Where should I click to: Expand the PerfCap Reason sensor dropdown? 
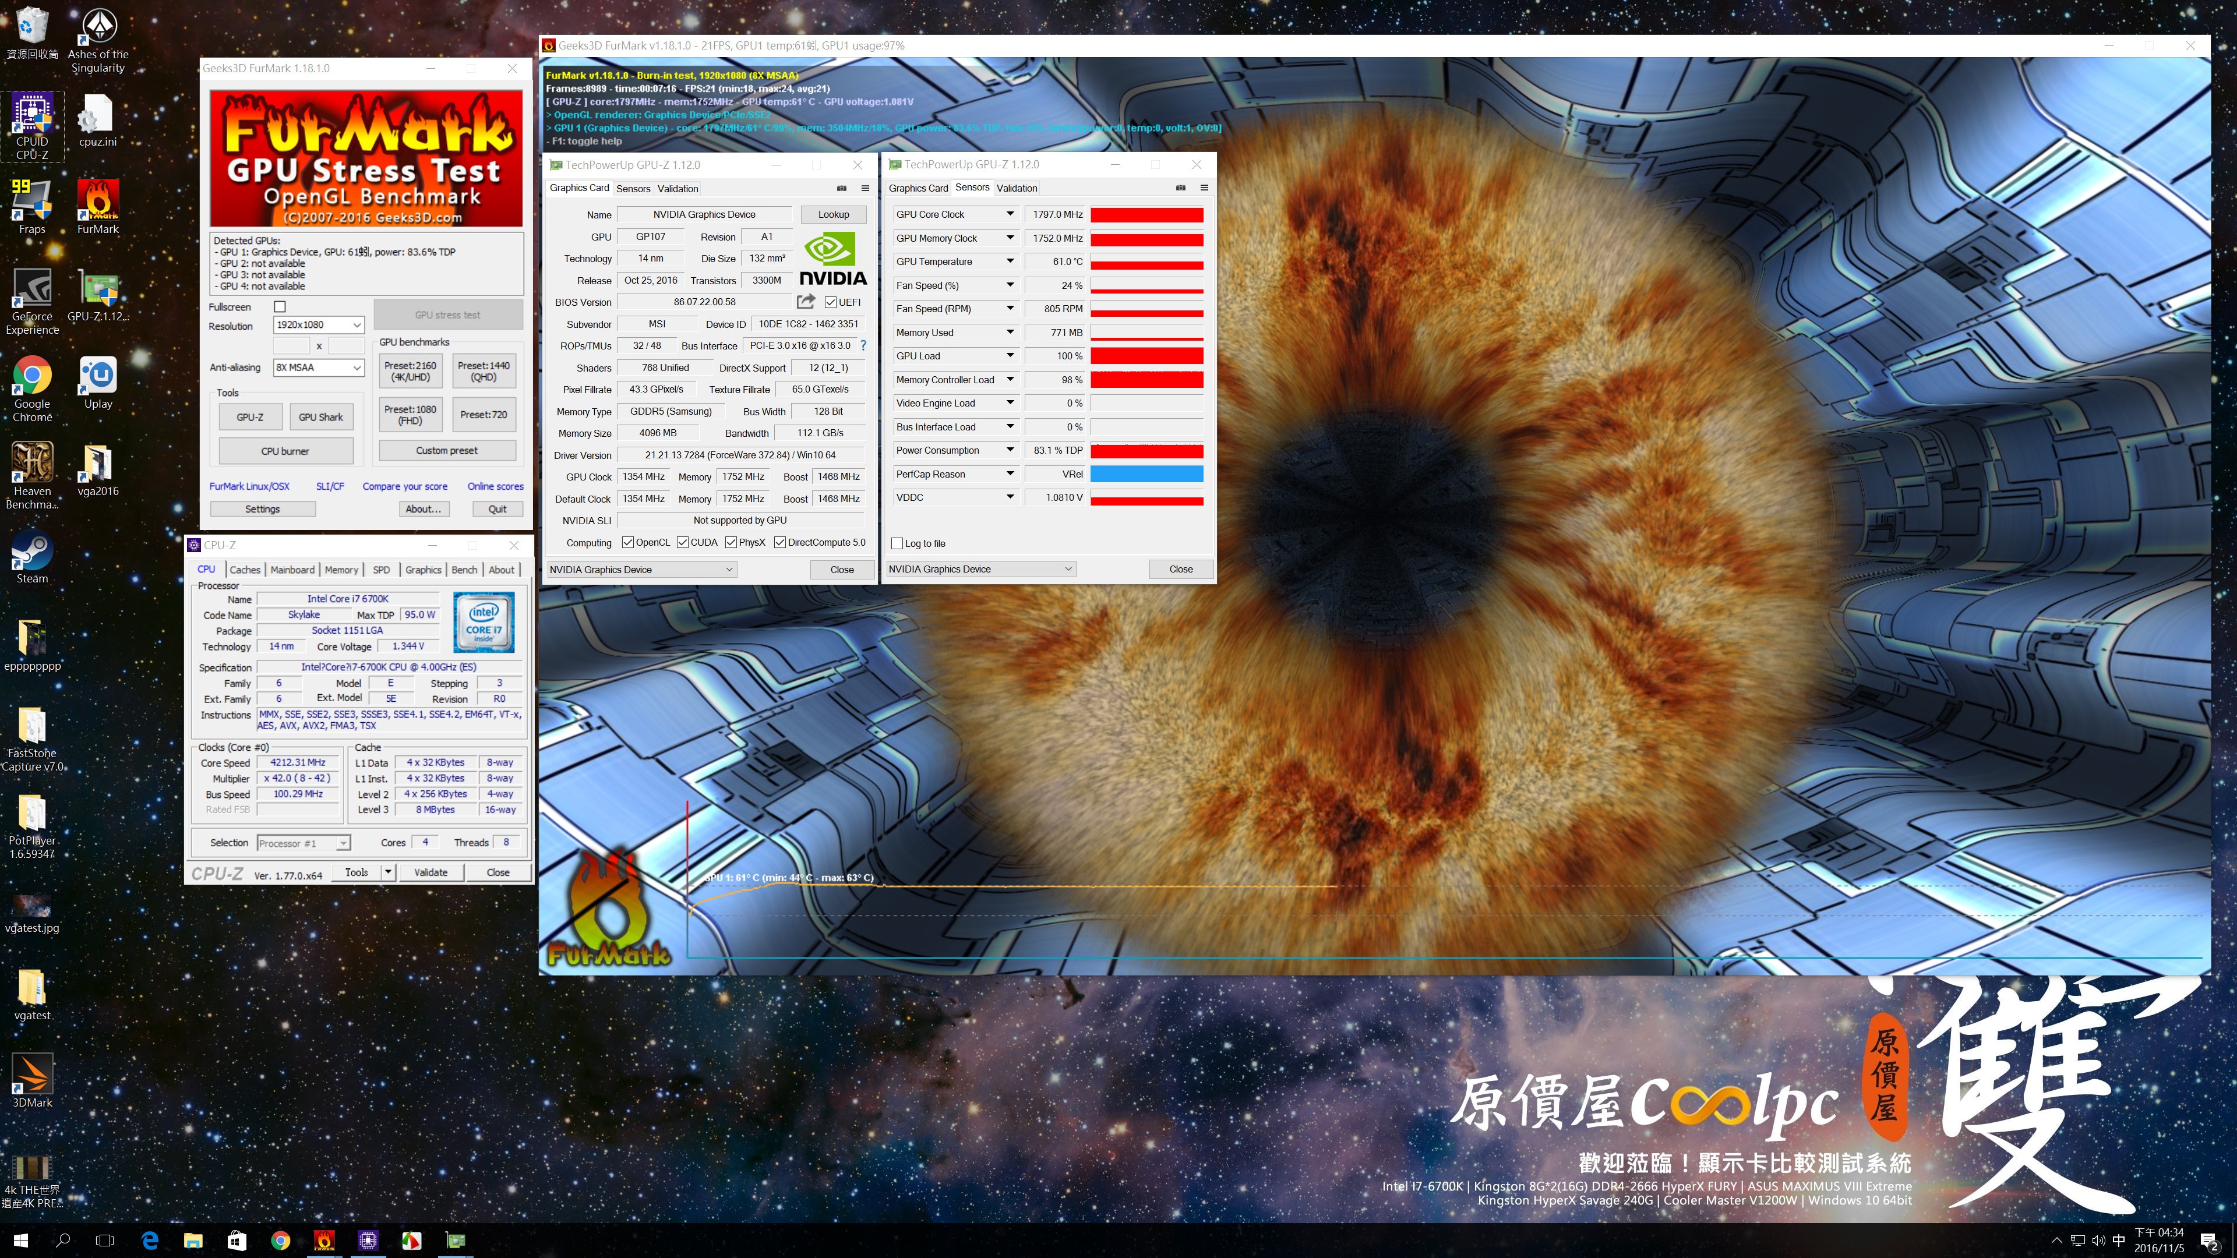[1010, 474]
